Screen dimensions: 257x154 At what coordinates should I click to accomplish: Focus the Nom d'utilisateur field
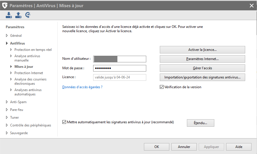[x=120, y=59]
